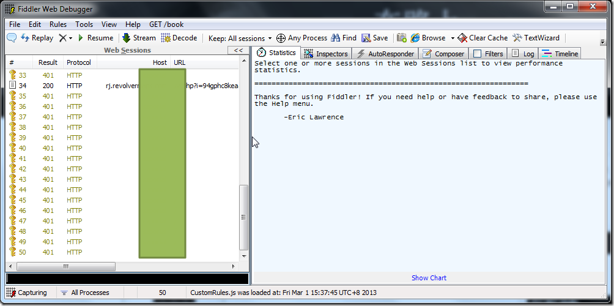This screenshot has width=614, height=306.
Task: Switch to the Inspectors tab
Action: tap(326, 54)
